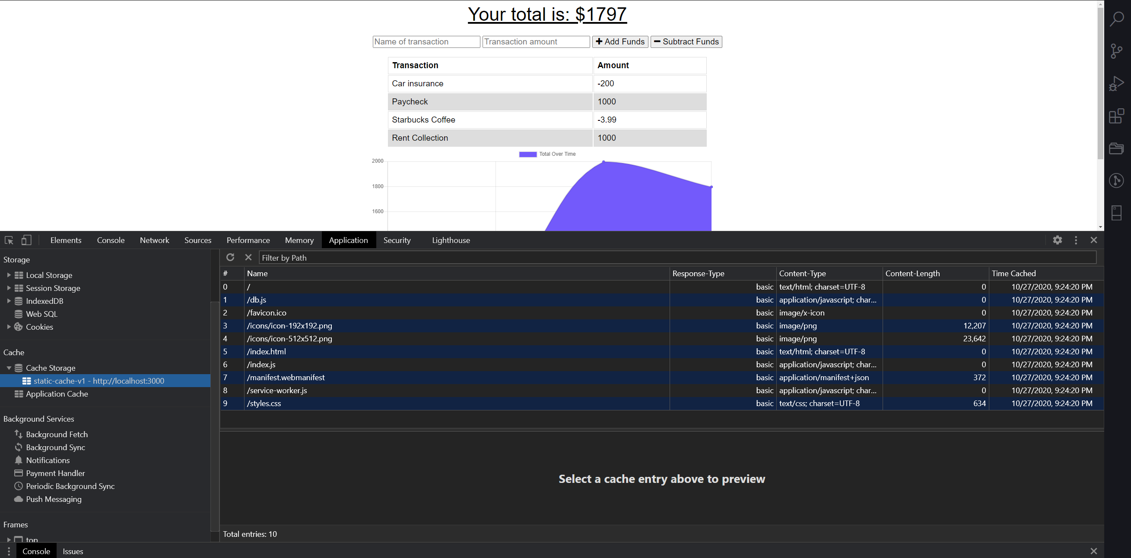This screenshot has height=558, width=1131.
Task: Toggle the device toolbar icon
Action: click(x=26, y=240)
